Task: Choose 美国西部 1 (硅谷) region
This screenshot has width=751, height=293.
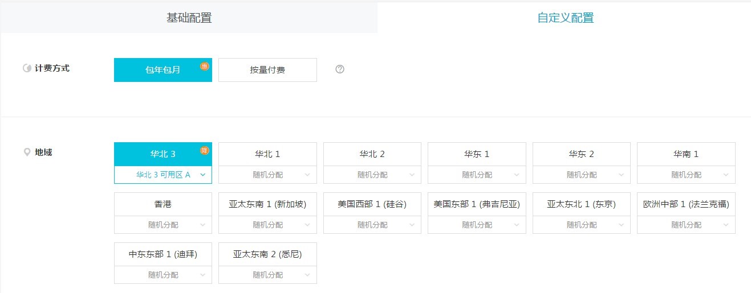Action: (x=372, y=204)
